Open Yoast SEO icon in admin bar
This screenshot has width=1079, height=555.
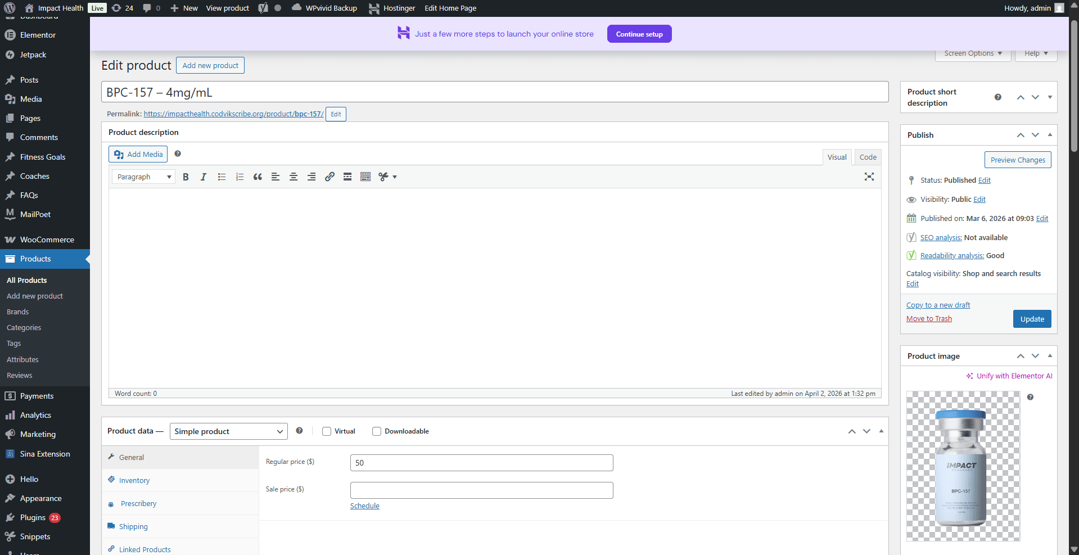(x=263, y=8)
